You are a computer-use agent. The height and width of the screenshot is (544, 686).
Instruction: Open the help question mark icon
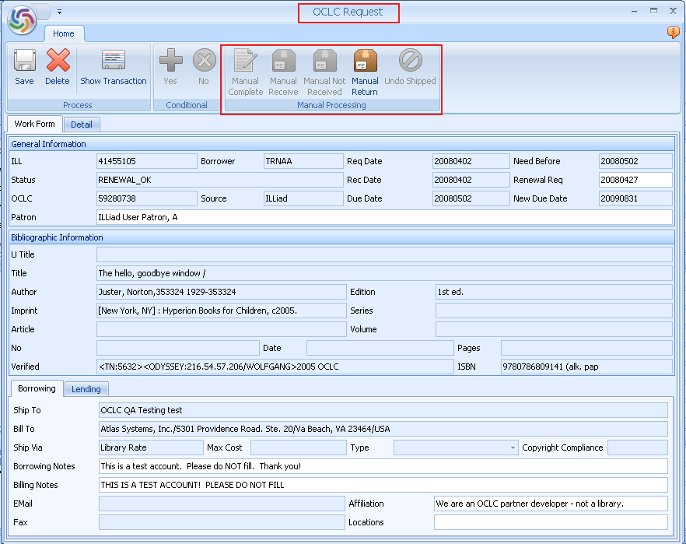click(672, 32)
